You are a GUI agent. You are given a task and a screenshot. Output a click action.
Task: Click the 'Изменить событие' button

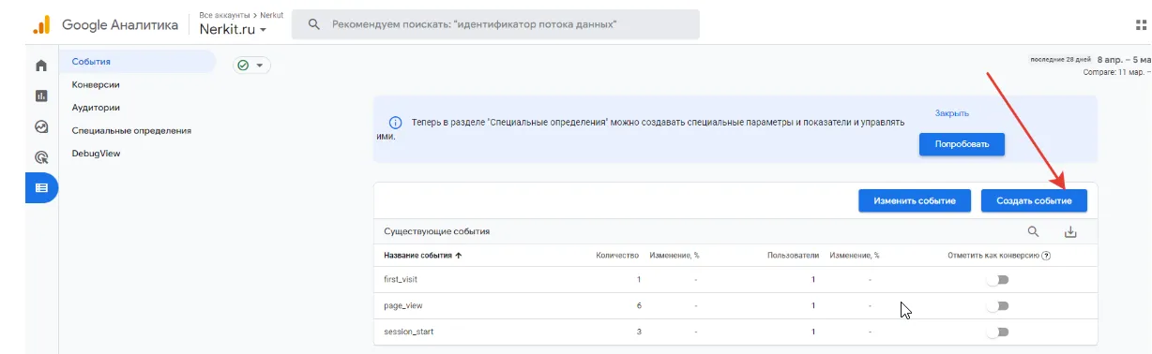pos(915,200)
